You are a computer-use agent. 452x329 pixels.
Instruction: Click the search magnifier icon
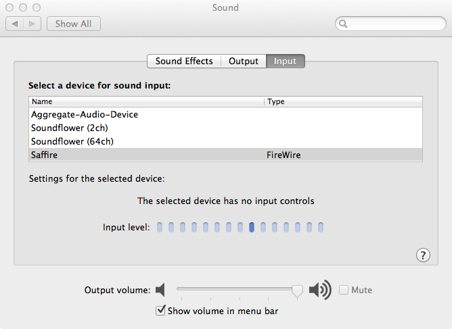click(x=344, y=24)
